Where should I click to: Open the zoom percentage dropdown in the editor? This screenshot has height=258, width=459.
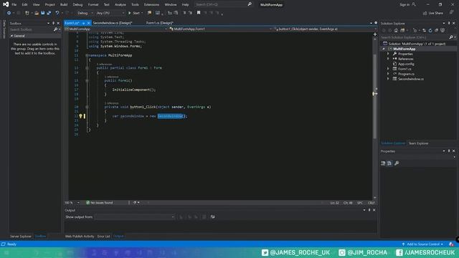78,202
